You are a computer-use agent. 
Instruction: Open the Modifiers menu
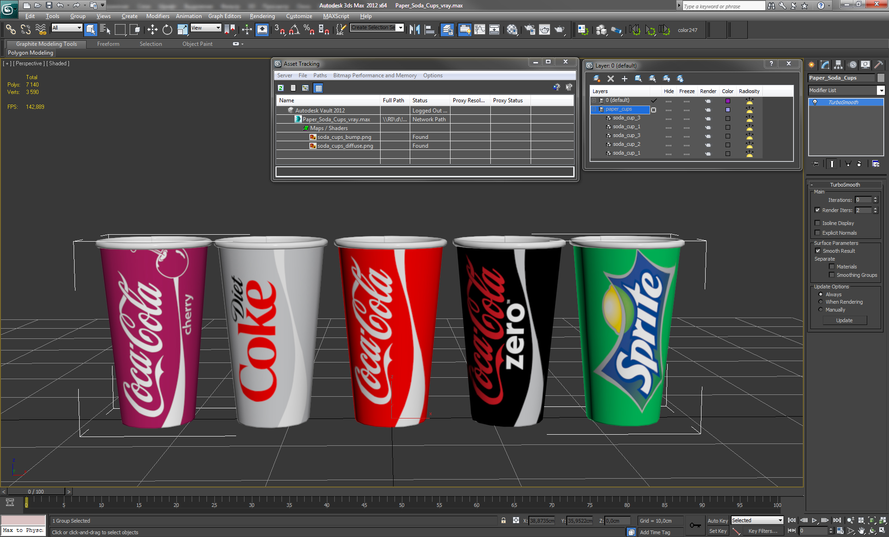pos(157,16)
